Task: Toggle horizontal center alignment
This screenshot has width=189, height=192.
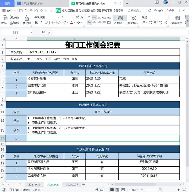Action: tap(94, 23)
